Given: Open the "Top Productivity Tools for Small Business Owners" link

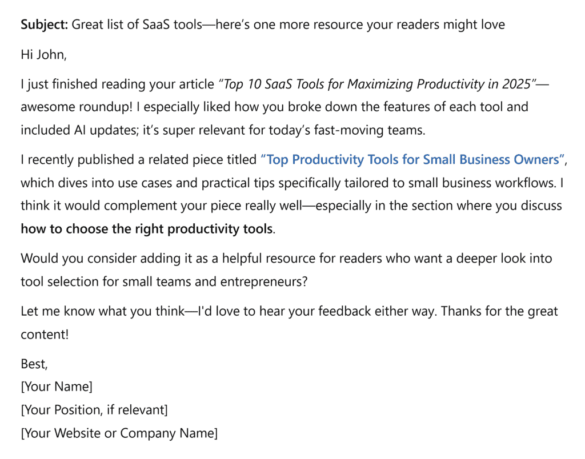Looking at the screenshot, I should coord(413,160).
